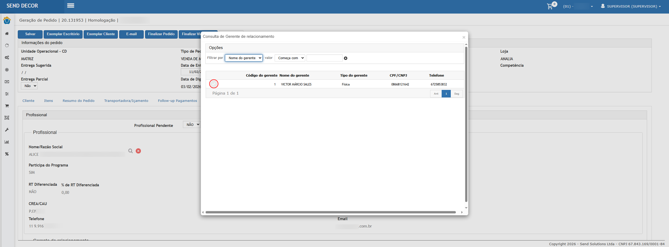Open the Entrega Parcial 'Não' dropdown

(x=29, y=86)
